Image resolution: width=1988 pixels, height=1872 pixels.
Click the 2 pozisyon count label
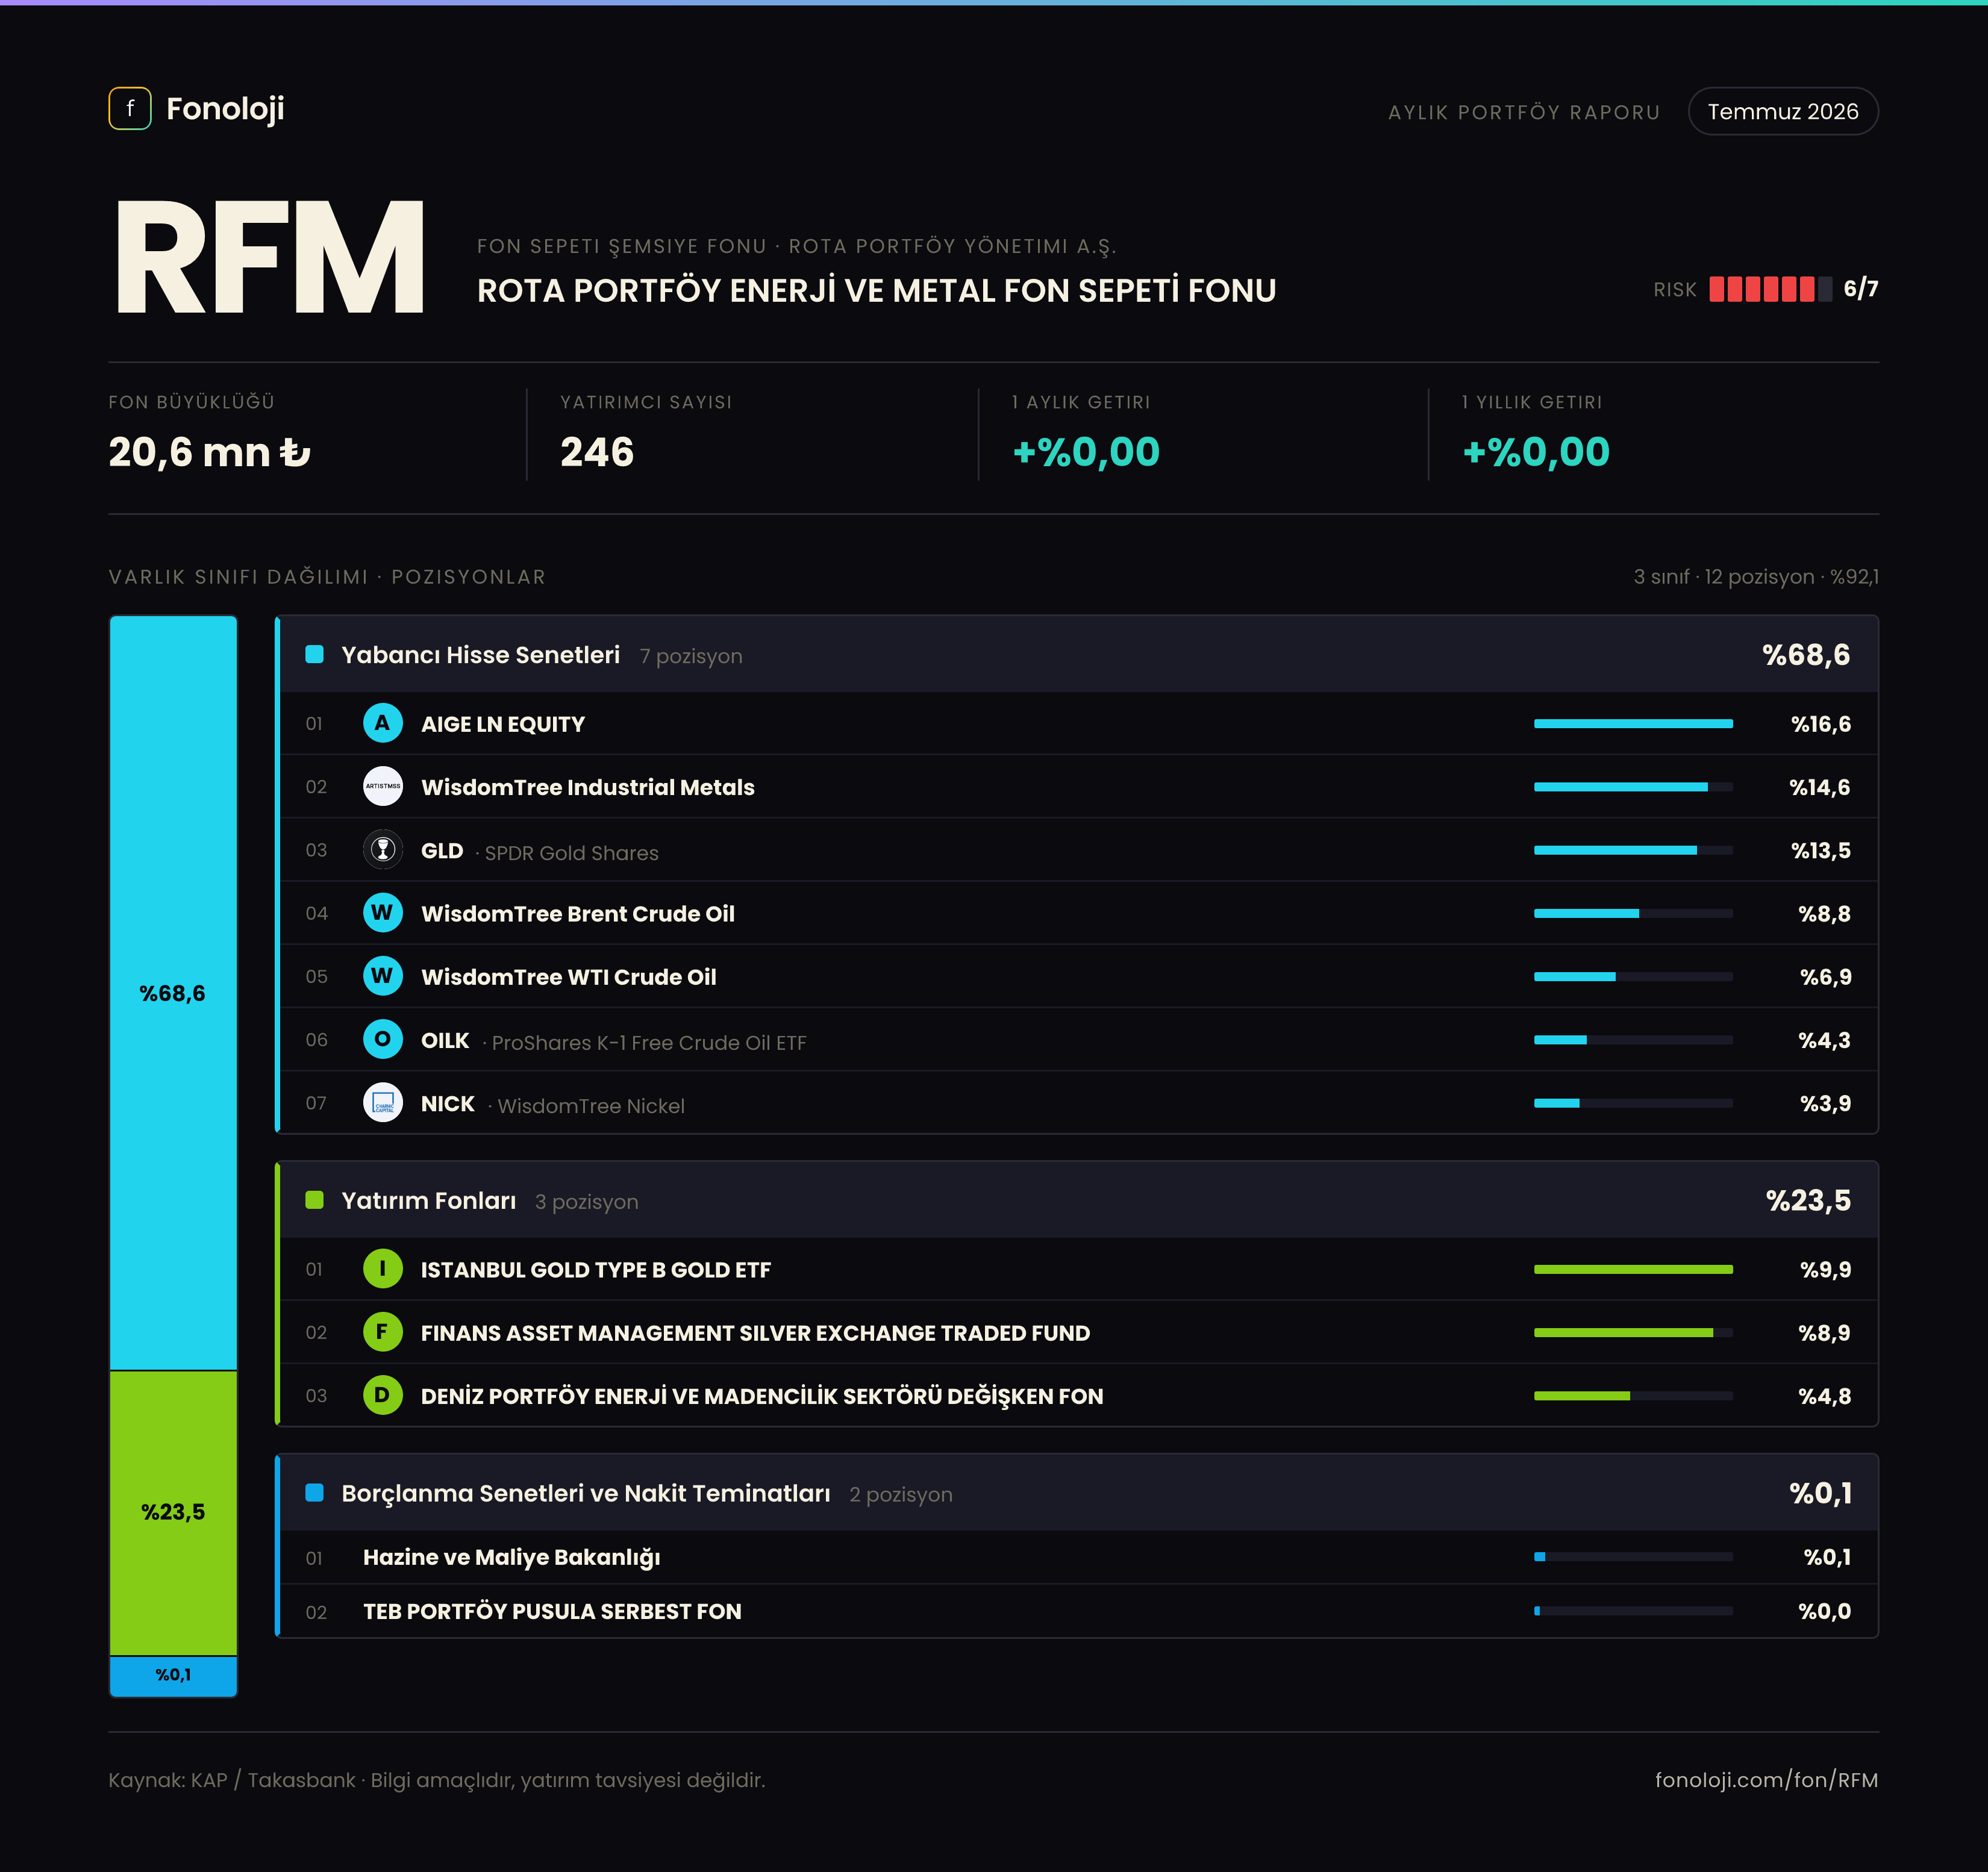click(x=900, y=1494)
